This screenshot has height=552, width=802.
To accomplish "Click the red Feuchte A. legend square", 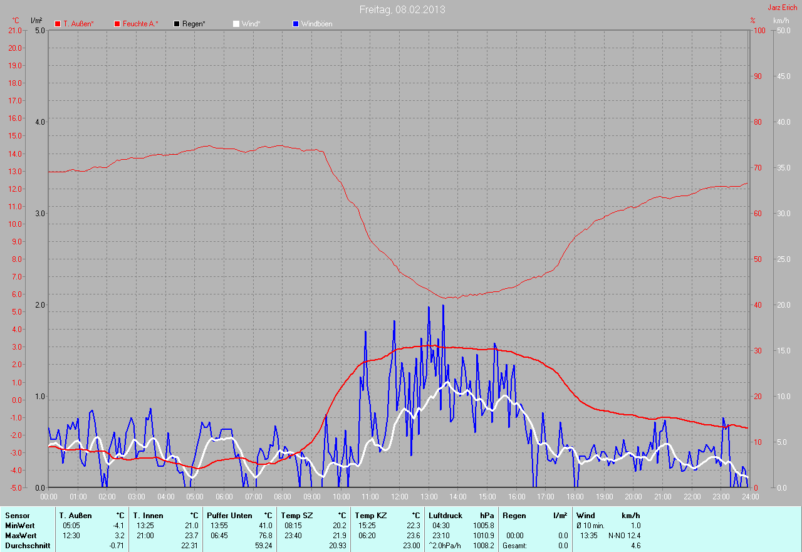I will click(117, 24).
